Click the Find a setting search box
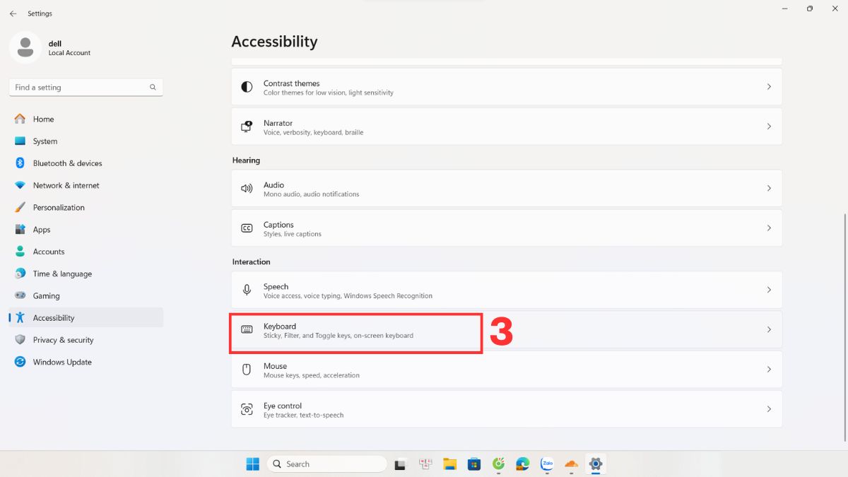Image resolution: width=848 pixels, height=477 pixels. coord(81,88)
